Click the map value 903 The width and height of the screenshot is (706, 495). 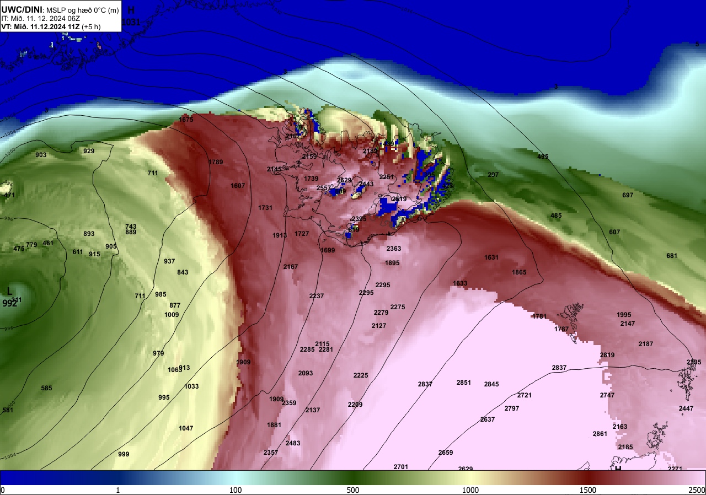(x=41, y=155)
